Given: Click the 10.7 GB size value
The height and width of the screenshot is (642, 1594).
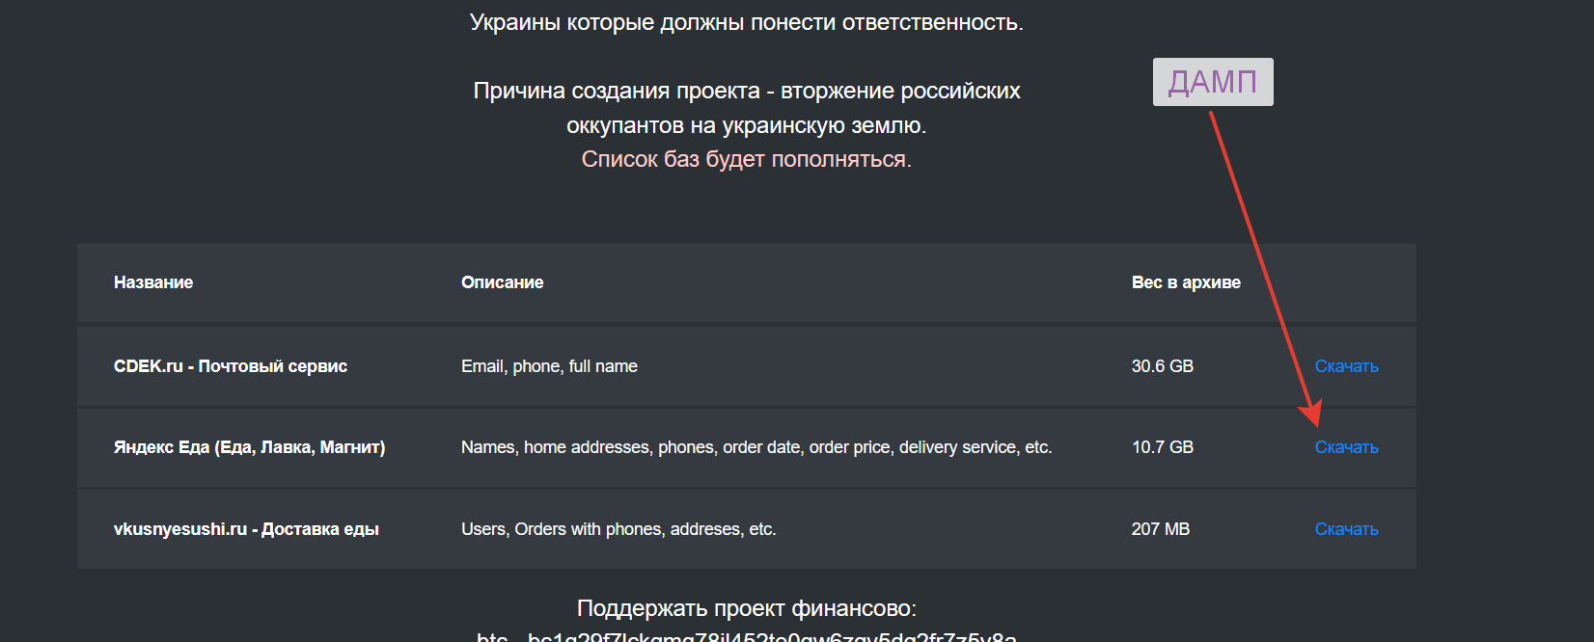Looking at the screenshot, I should (1163, 447).
